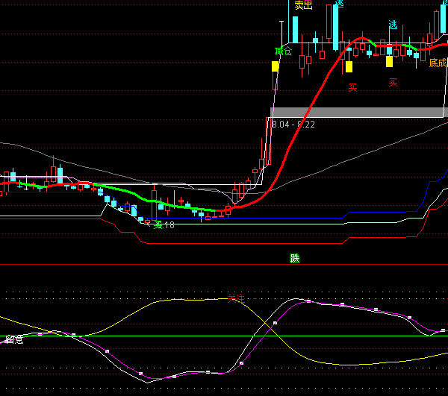This screenshot has width=448, height=396.
Task: Click the green 减仓 reduce-position marker
Action: click(283, 51)
